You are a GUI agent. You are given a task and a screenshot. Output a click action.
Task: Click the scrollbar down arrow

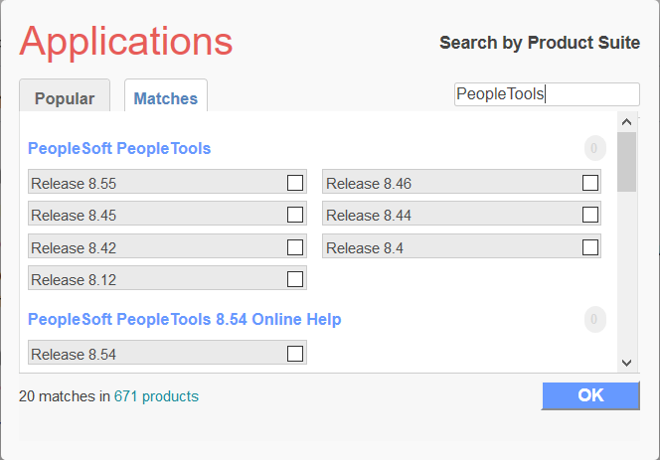coord(627,363)
